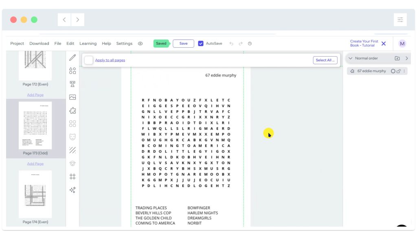Close the Create Your First Book tutorial

[384, 44]
